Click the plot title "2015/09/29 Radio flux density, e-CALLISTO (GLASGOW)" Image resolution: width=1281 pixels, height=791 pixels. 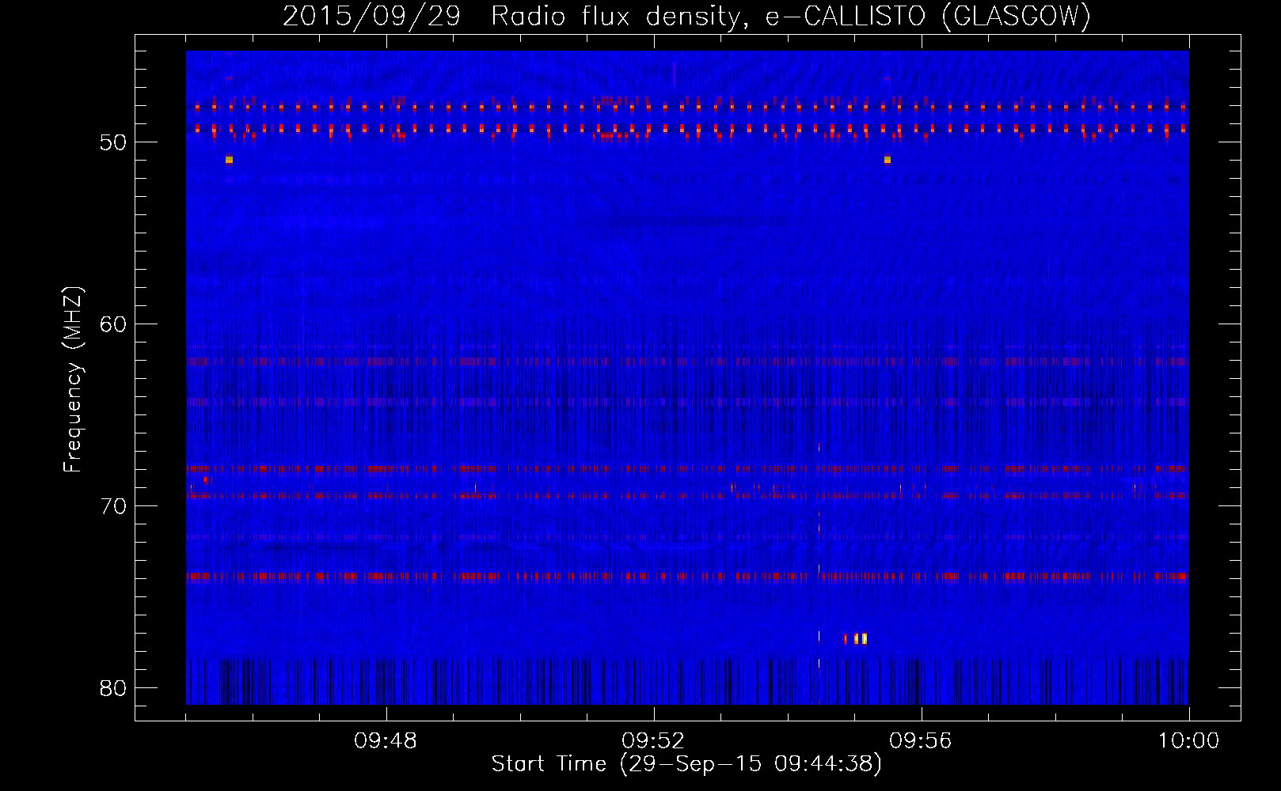click(x=686, y=16)
